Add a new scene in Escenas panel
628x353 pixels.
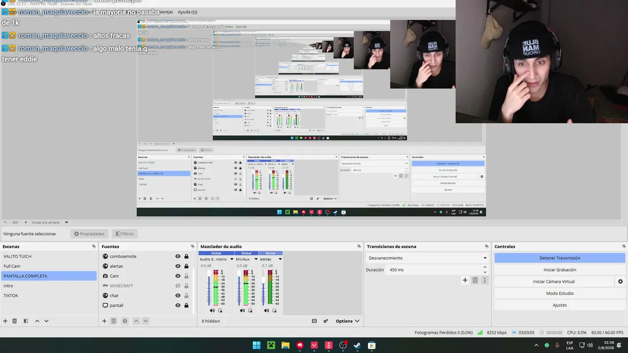coord(5,321)
